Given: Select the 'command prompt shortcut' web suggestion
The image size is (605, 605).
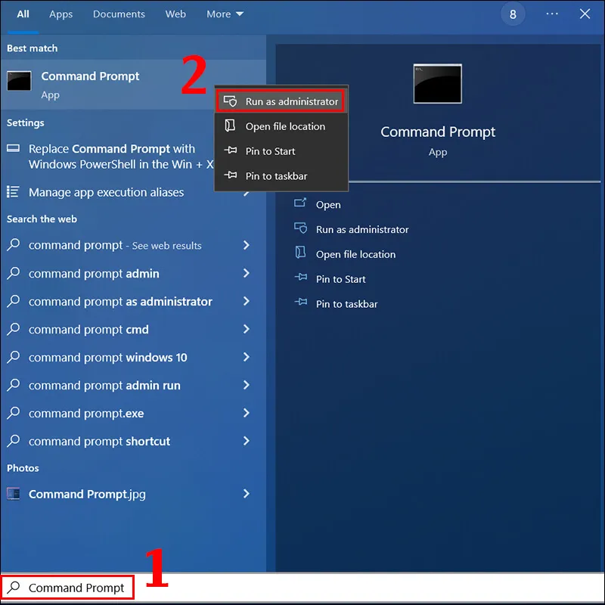Looking at the screenshot, I should click(x=133, y=441).
